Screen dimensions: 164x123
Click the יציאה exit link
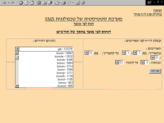click(158, 11)
